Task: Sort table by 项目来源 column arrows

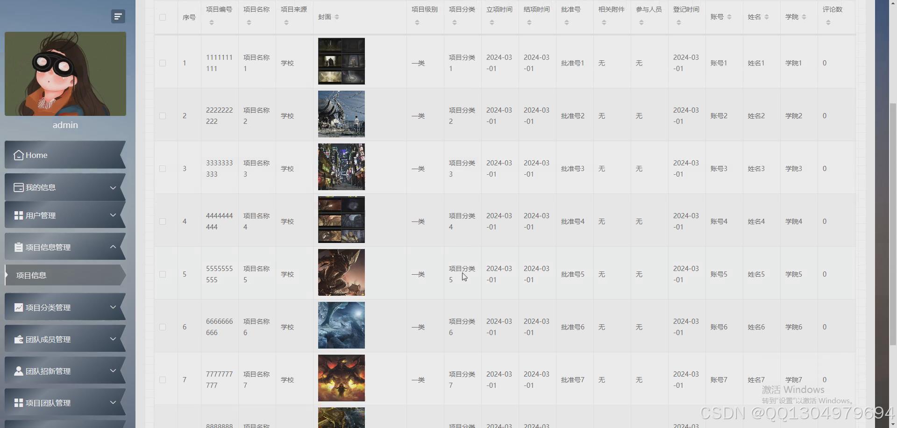Action: (286, 22)
